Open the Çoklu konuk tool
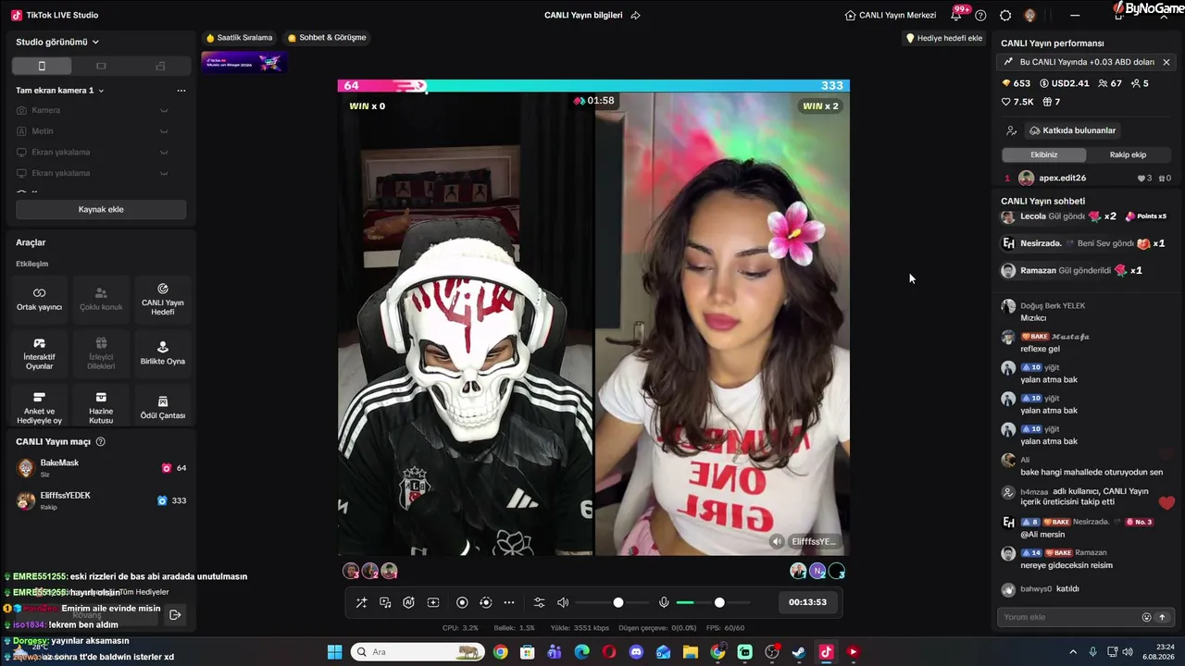The width and height of the screenshot is (1185, 666). (x=101, y=299)
